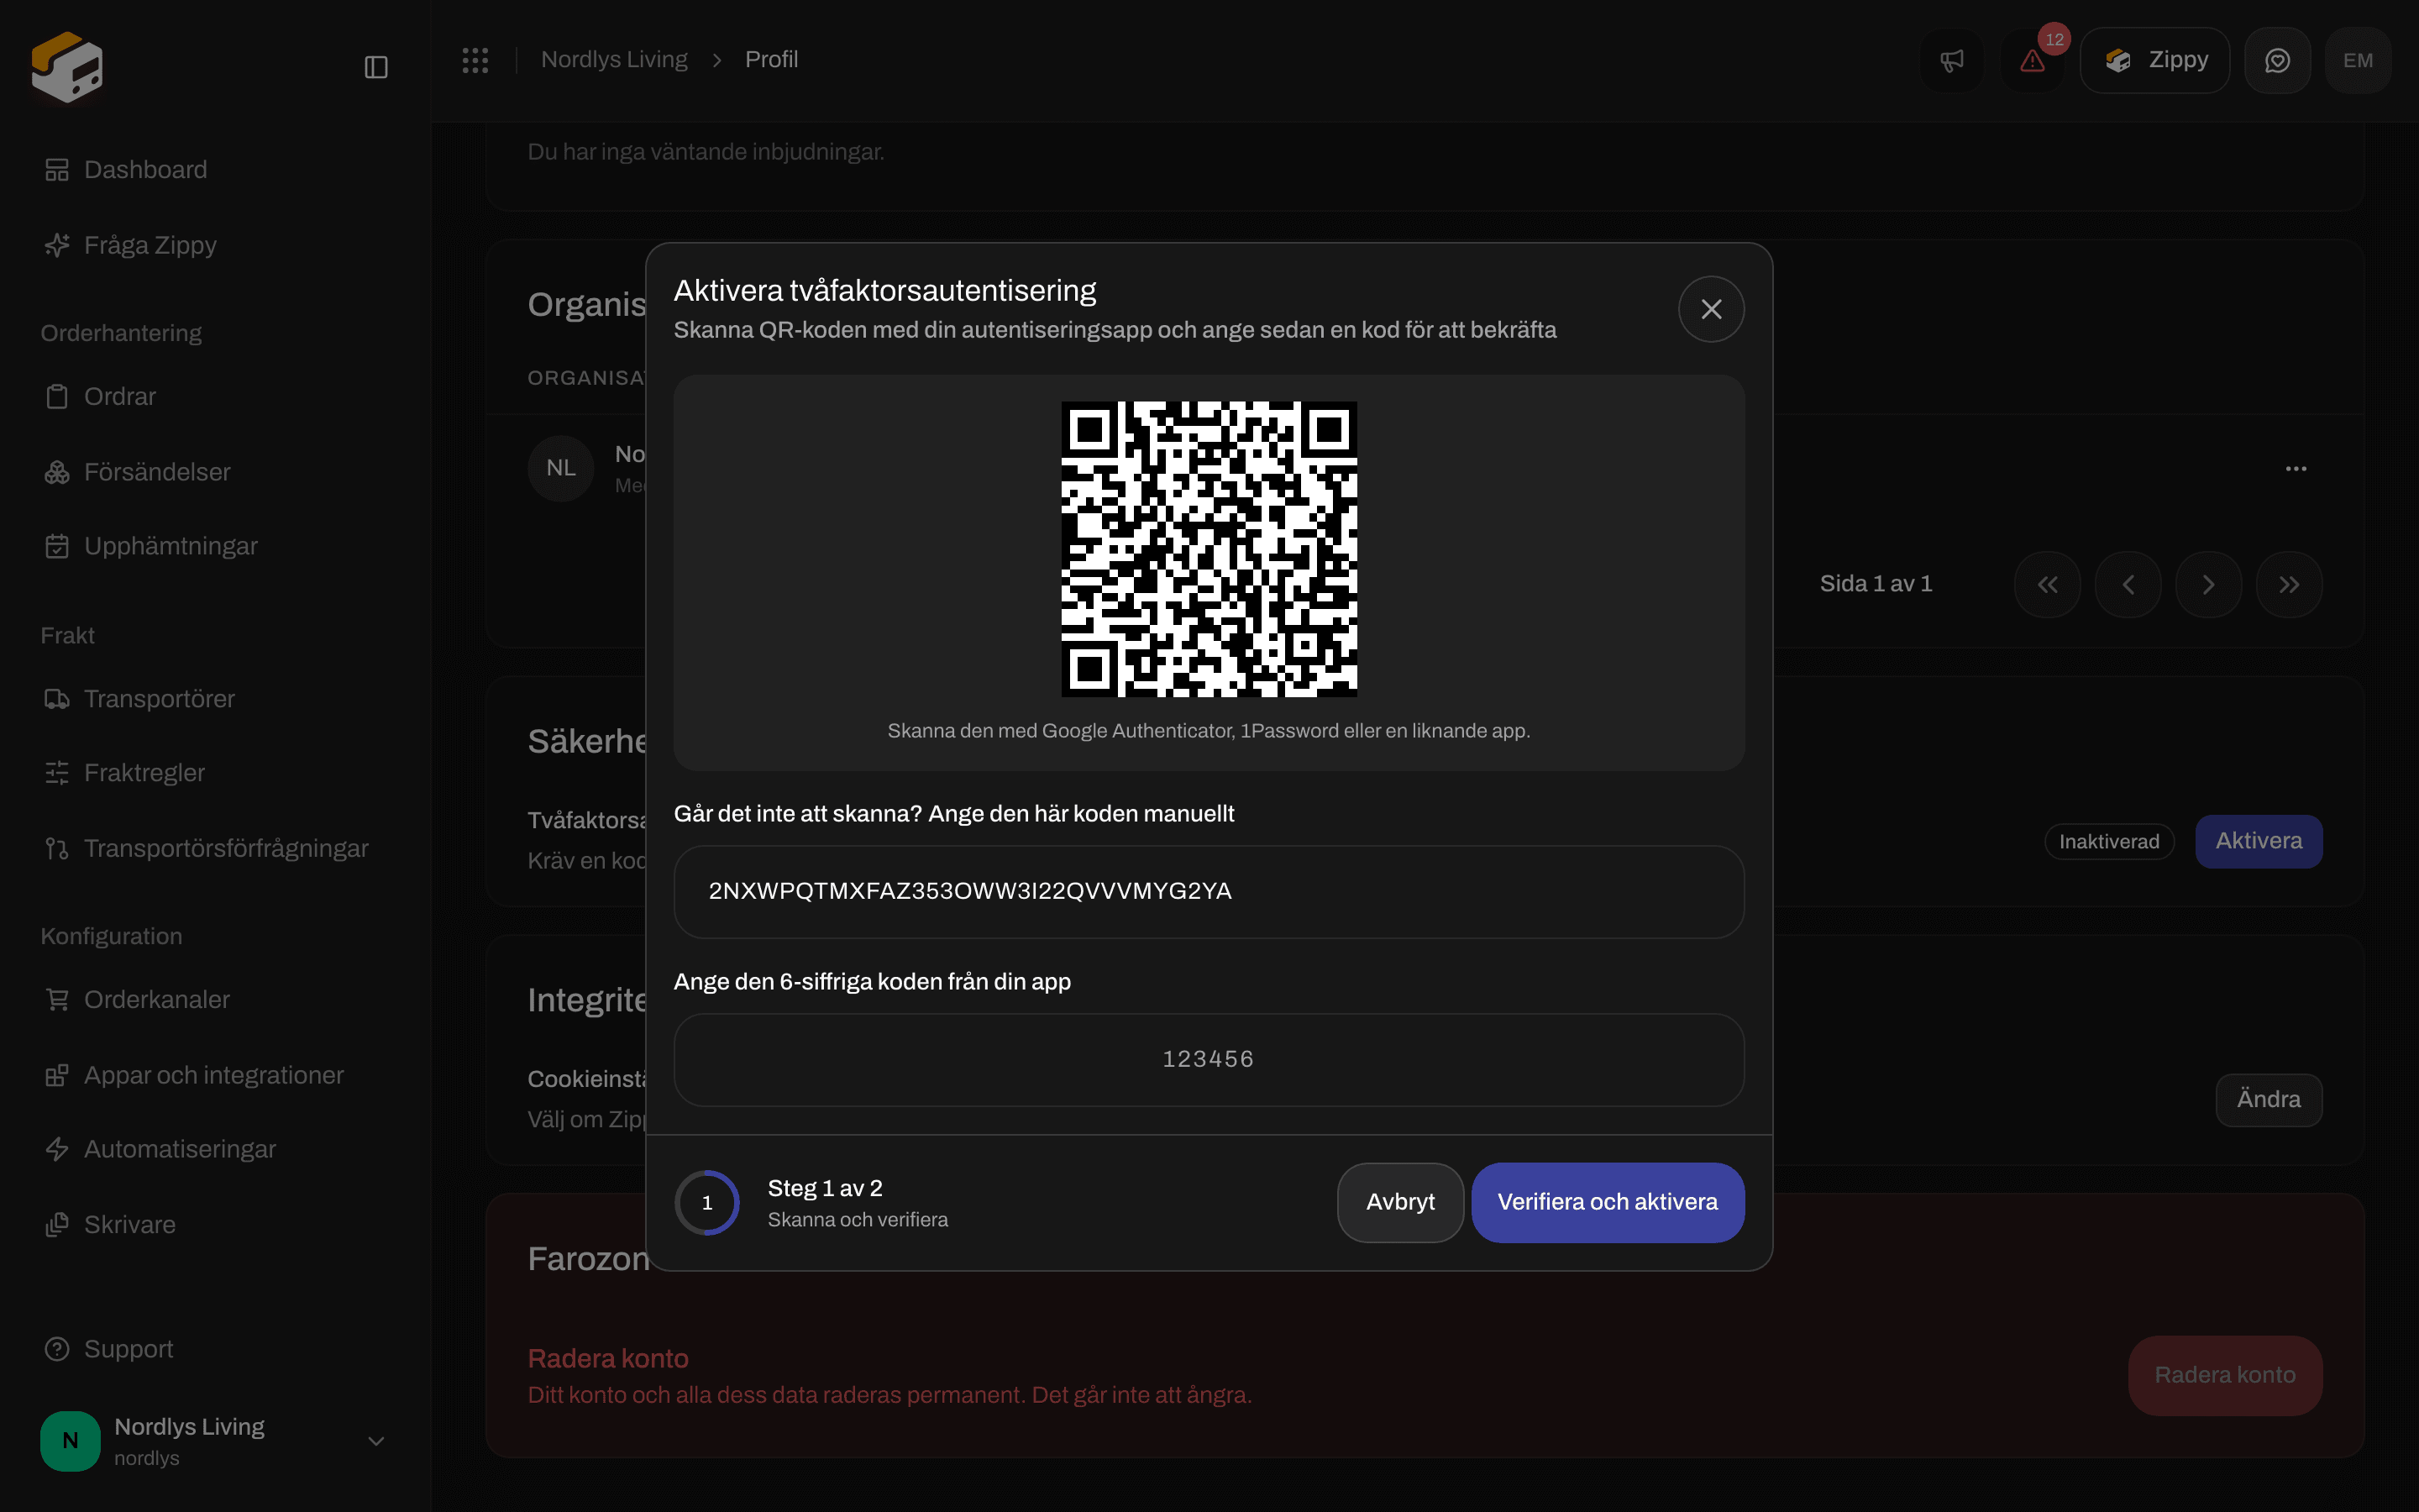Click the green N organization avatar

70,1441
